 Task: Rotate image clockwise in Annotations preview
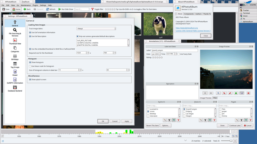[230, 93]
